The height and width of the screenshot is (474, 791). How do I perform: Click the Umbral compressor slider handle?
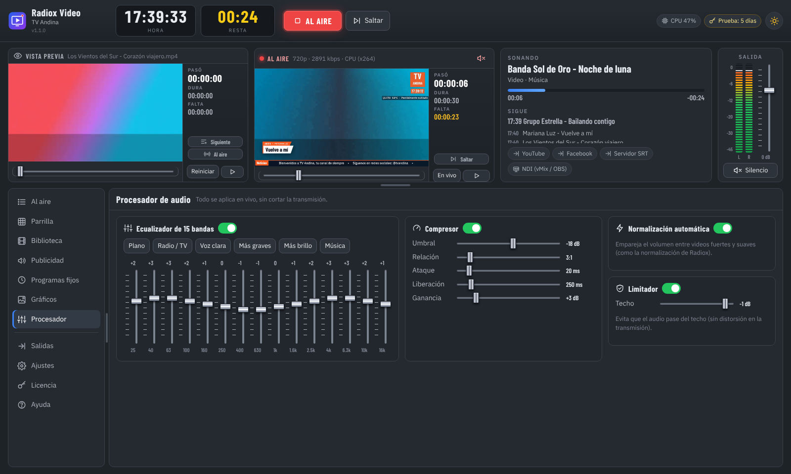[513, 243]
